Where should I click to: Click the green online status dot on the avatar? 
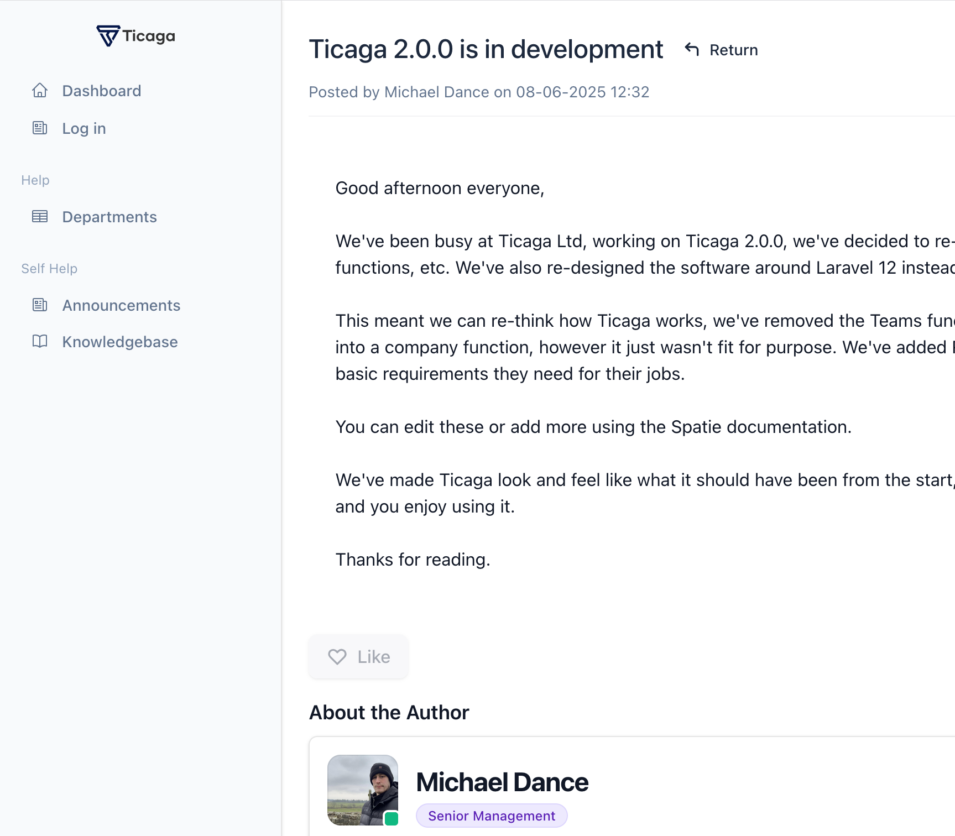pos(392,818)
